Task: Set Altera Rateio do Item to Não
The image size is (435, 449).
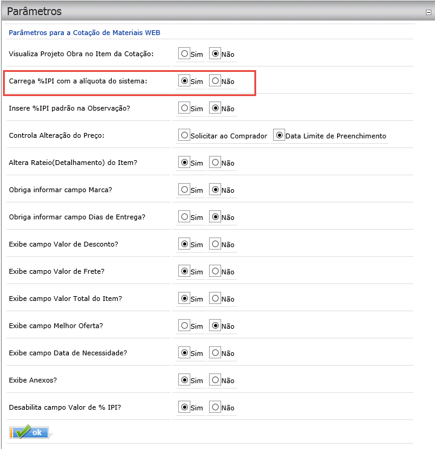Action: click(215, 163)
